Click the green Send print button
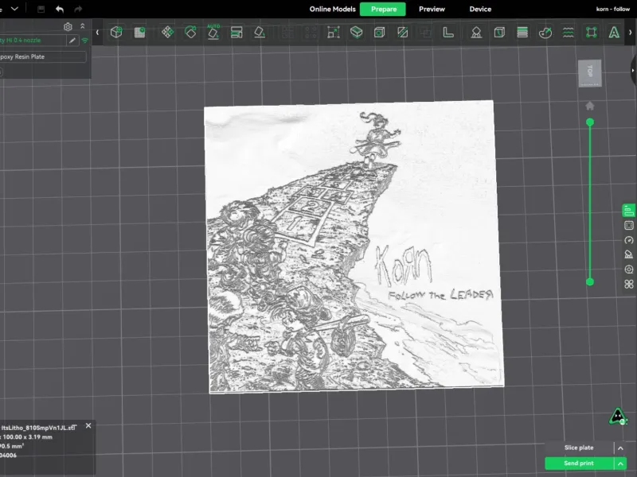The image size is (637, 477). pos(579,463)
